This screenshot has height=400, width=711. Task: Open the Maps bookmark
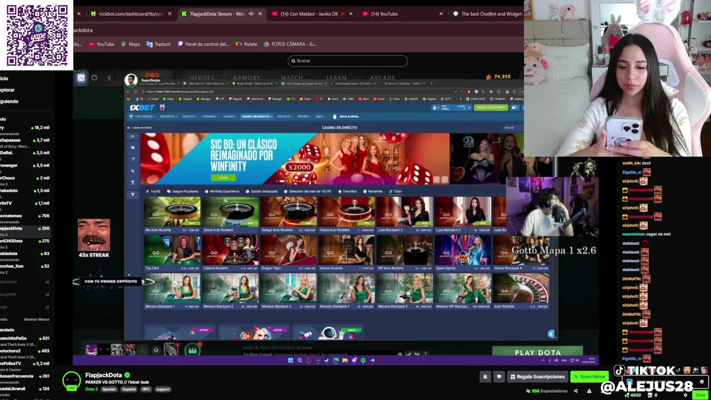[x=131, y=44]
